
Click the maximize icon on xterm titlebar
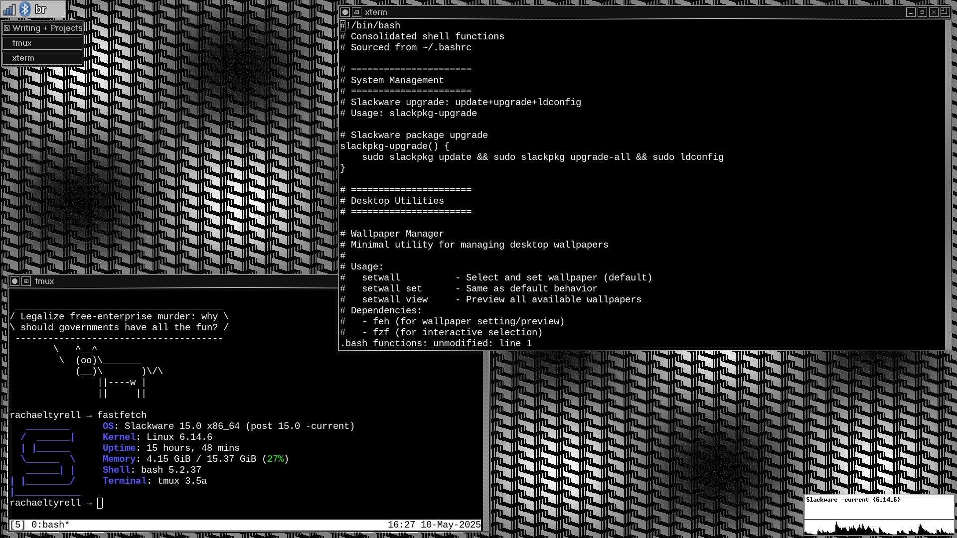[922, 12]
